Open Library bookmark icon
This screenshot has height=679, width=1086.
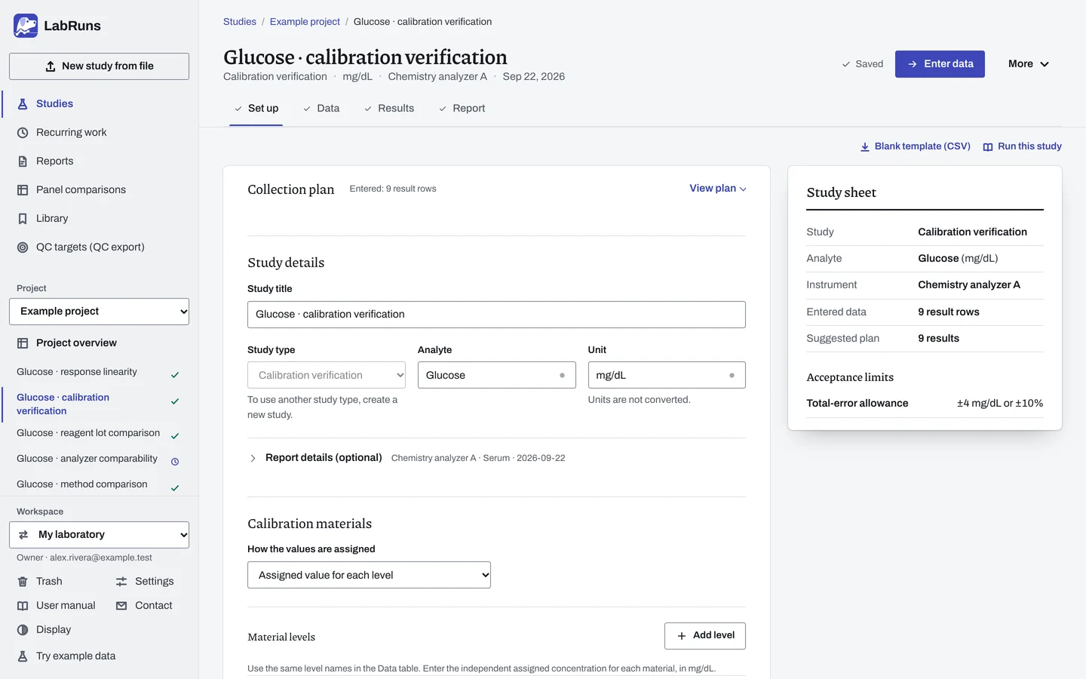pos(23,219)
